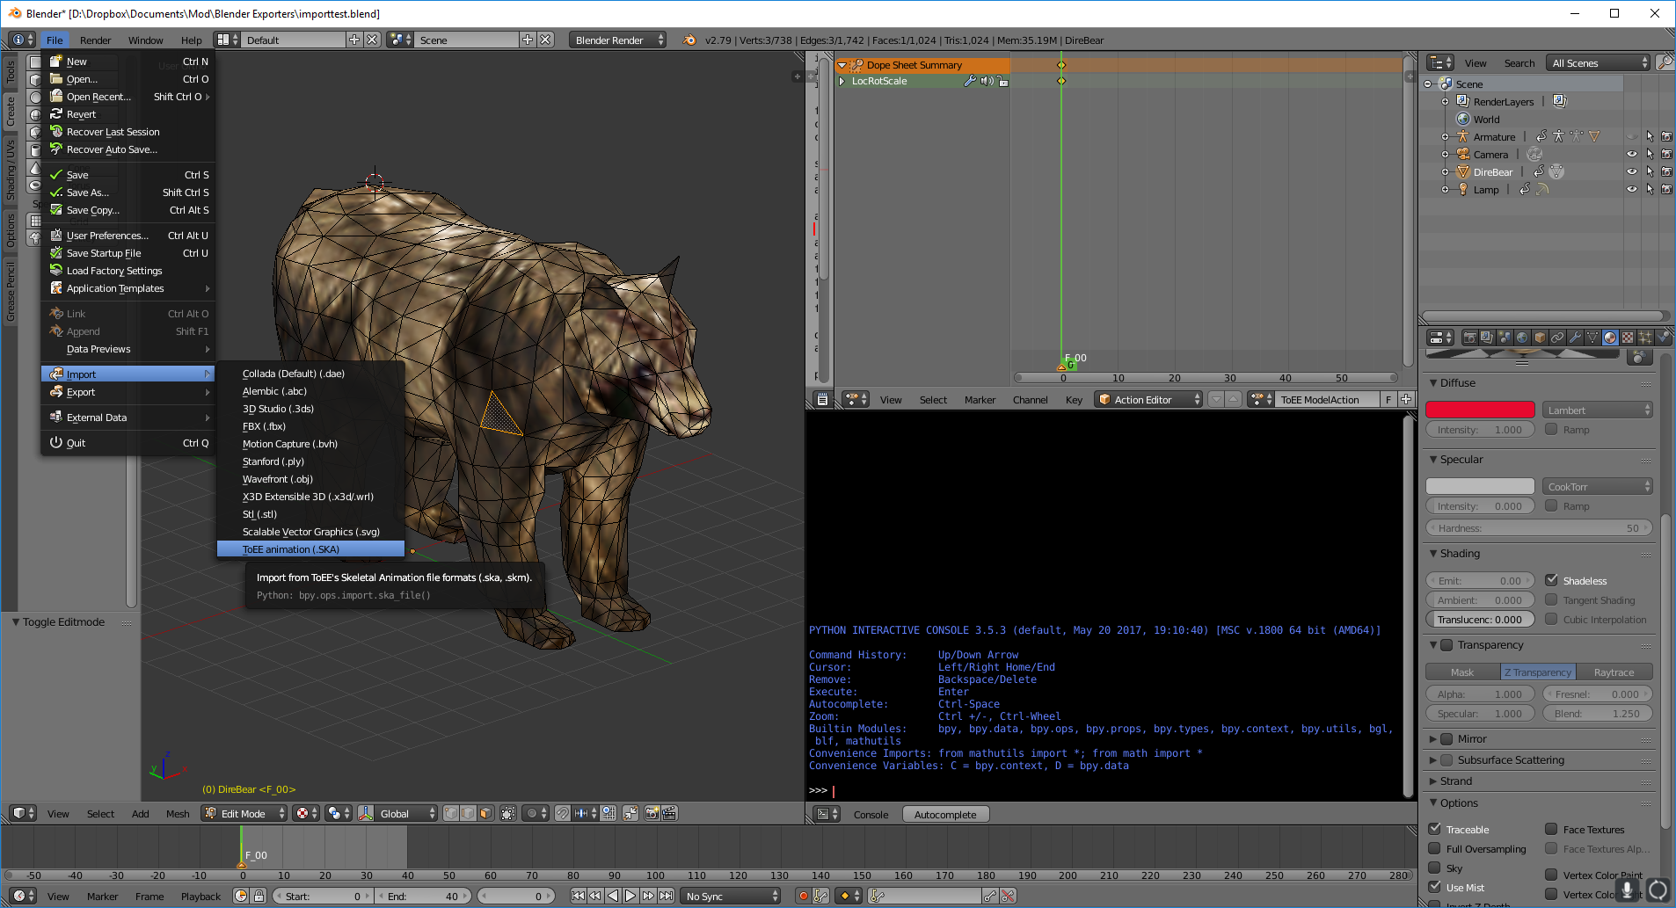Click the OpenGL render animation clapper icon
This screenshot has width=1676, height=908.
click(x=669, y=813)
